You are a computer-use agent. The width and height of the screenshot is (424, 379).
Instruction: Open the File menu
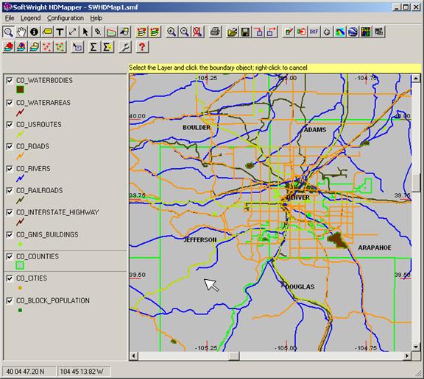[10, 18]
